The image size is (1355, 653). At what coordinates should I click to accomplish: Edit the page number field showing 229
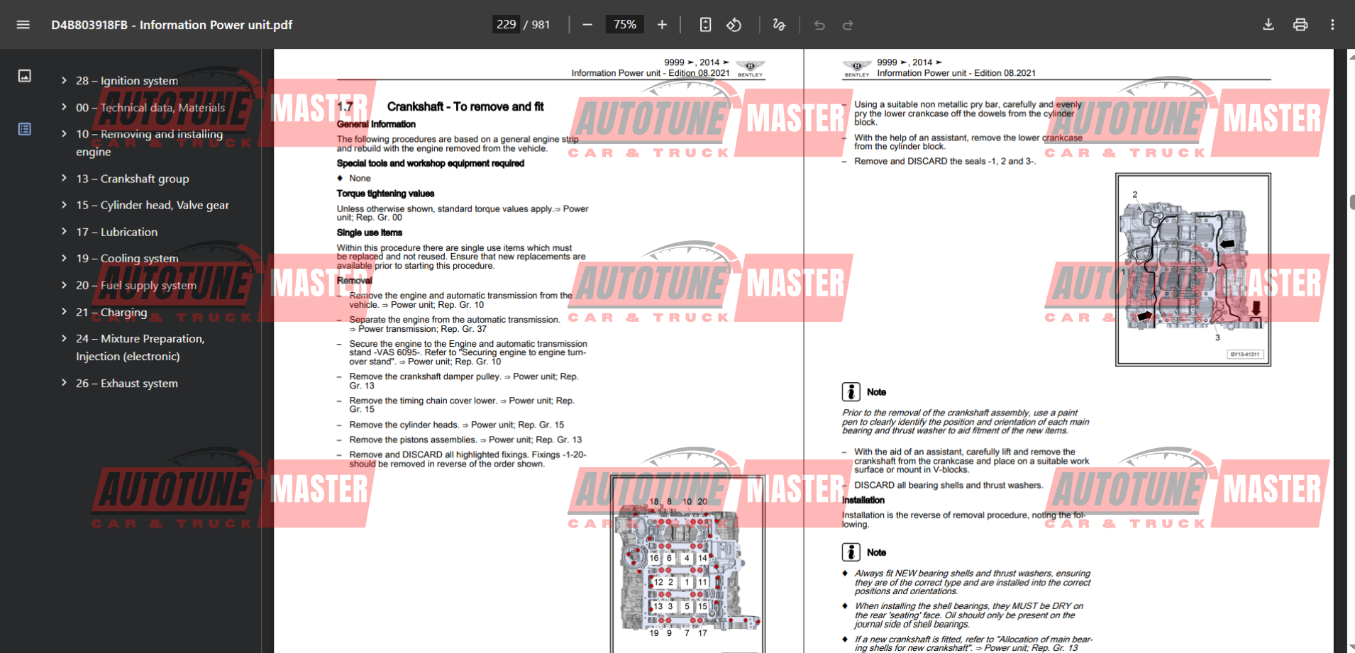tap(506, 23)
